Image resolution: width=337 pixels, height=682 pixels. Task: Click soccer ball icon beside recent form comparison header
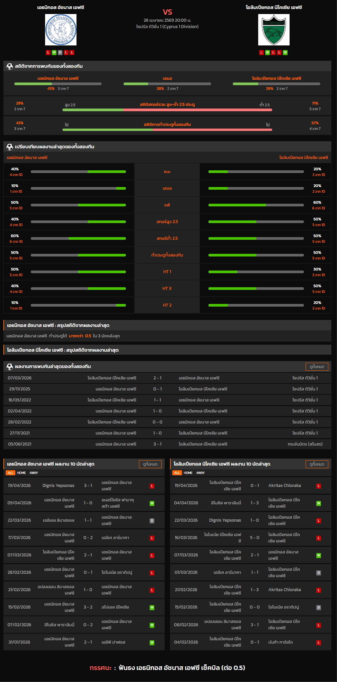coord(10,147)
